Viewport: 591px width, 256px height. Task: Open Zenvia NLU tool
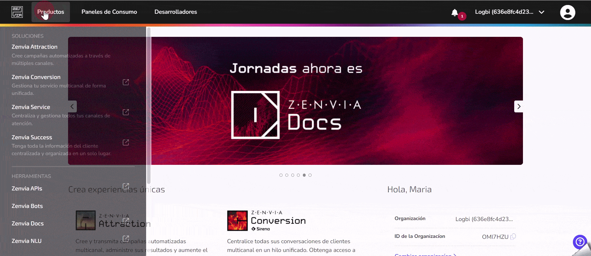[27, 241]
